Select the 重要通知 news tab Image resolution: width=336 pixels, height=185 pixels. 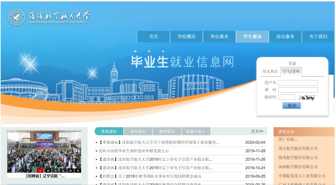[x=109, y=131]
